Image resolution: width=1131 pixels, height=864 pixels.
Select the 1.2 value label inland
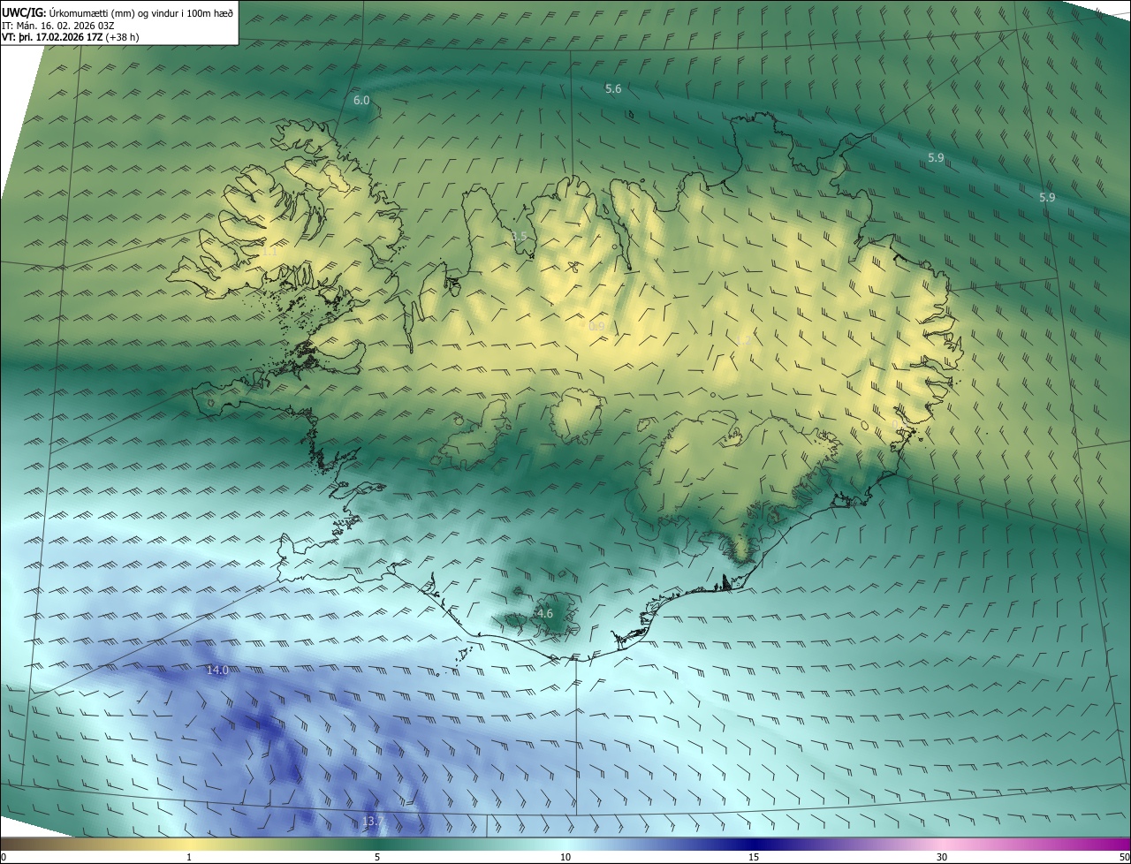pyautogui.click(x=744, y=340)
